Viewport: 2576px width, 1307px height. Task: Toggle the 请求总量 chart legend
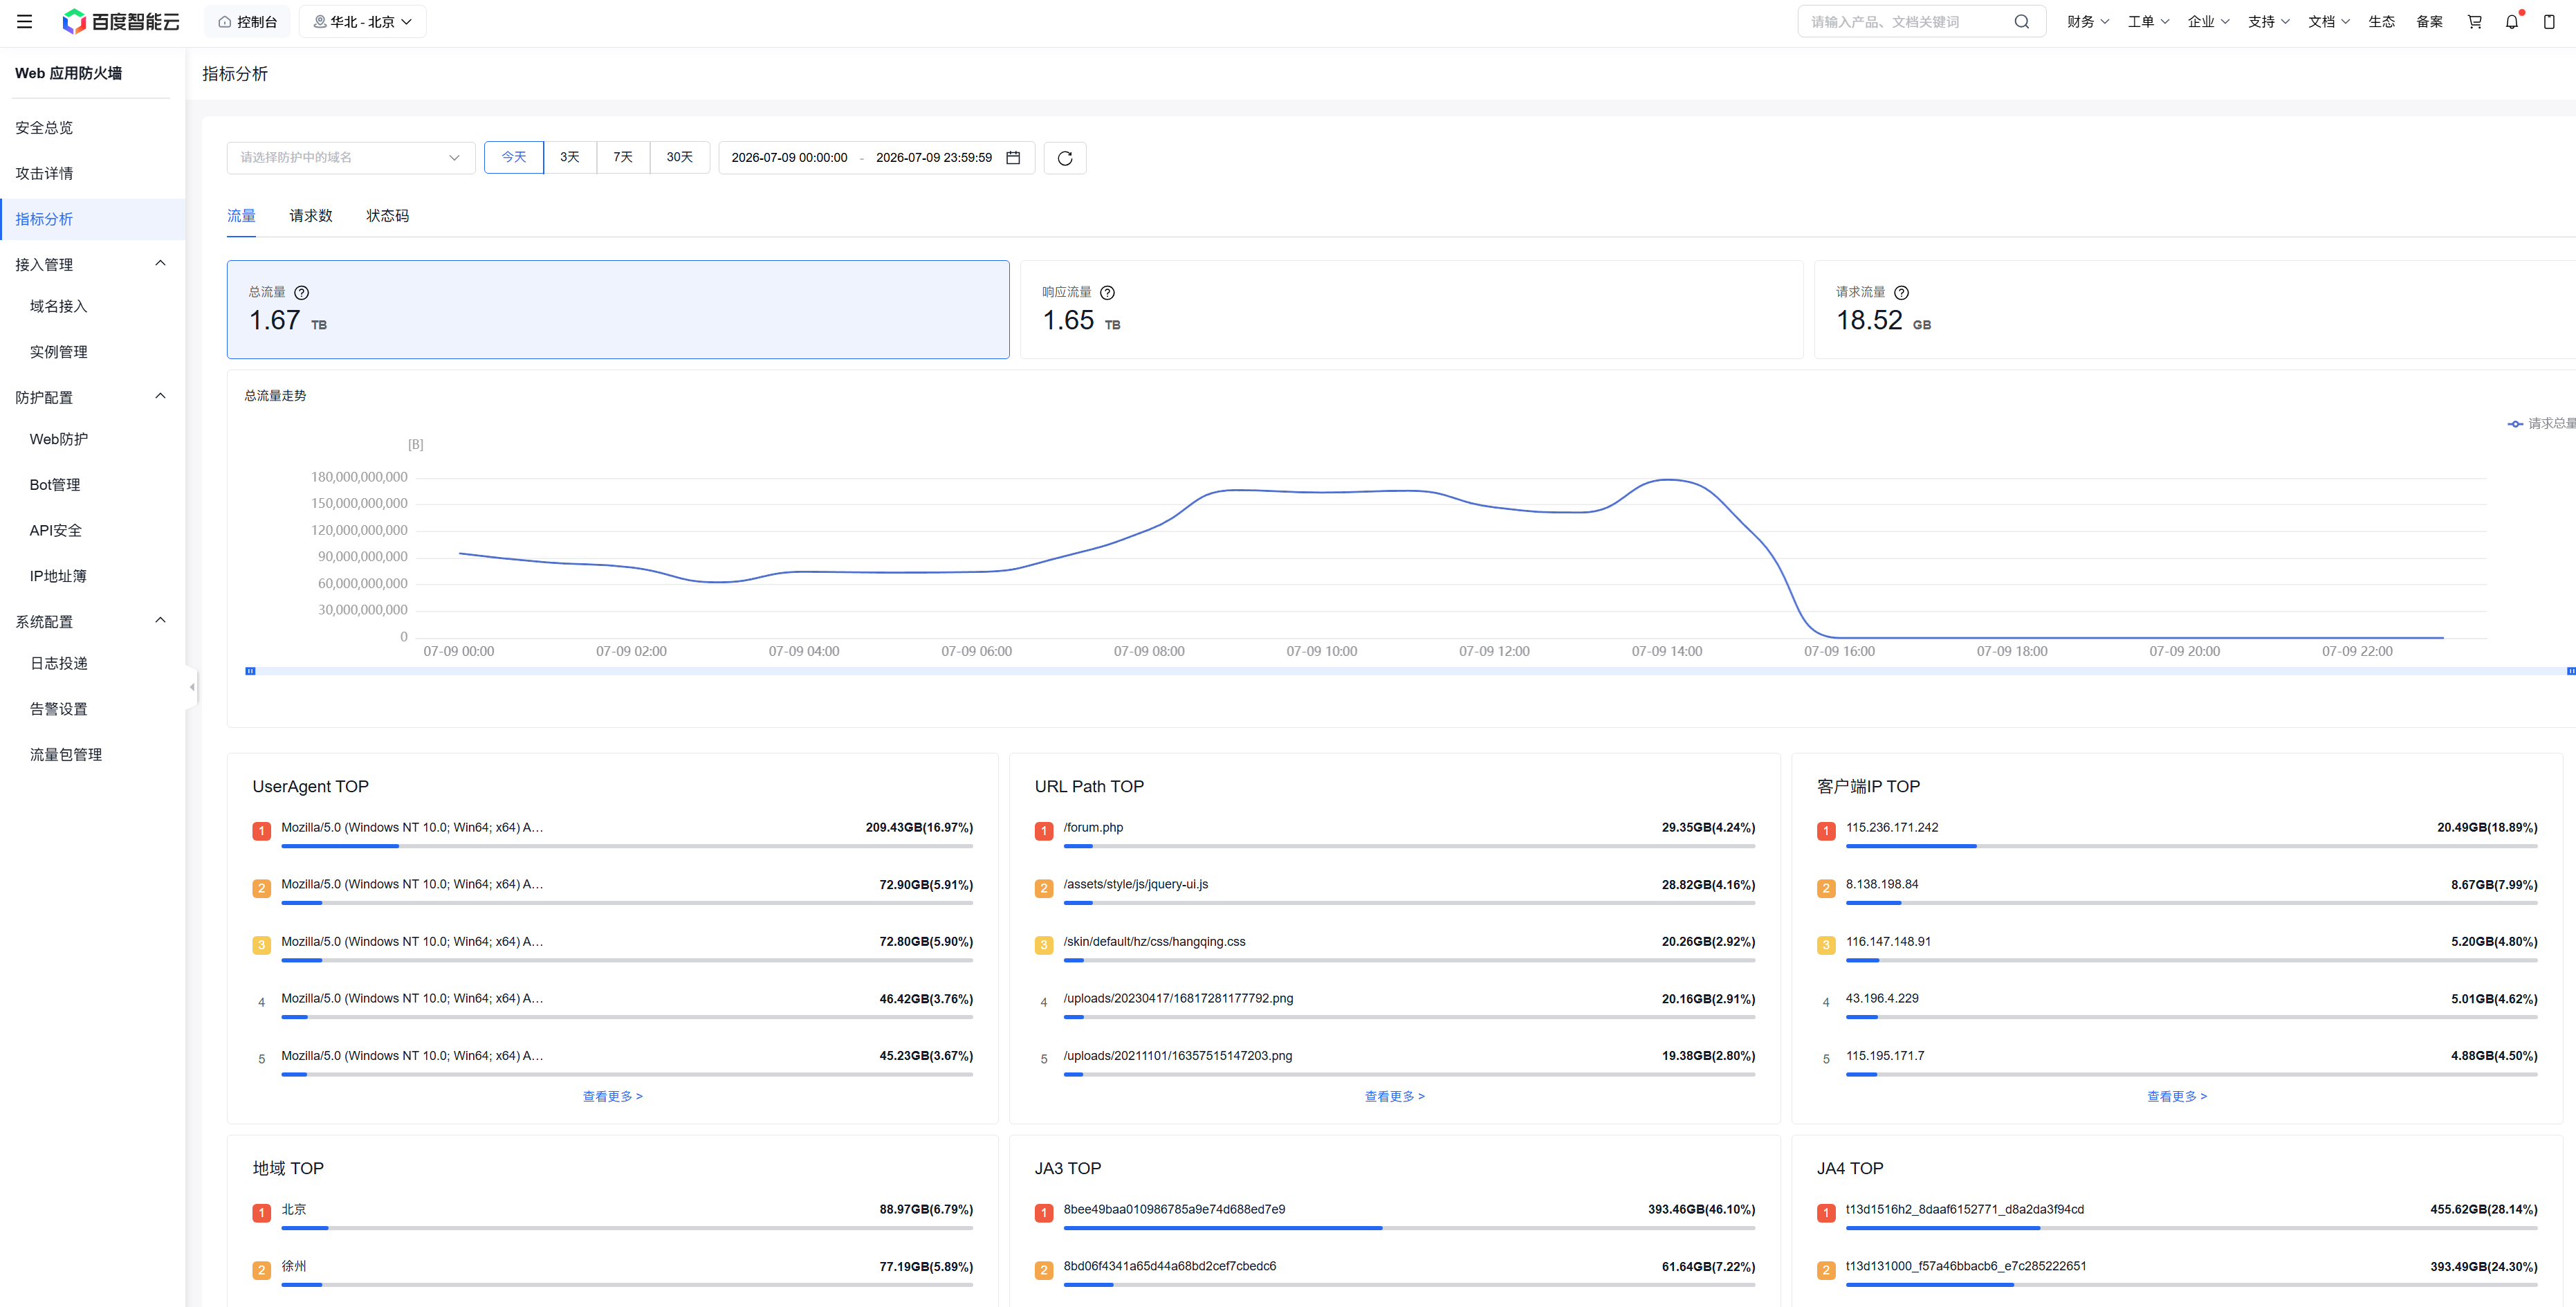point(2540,423)
